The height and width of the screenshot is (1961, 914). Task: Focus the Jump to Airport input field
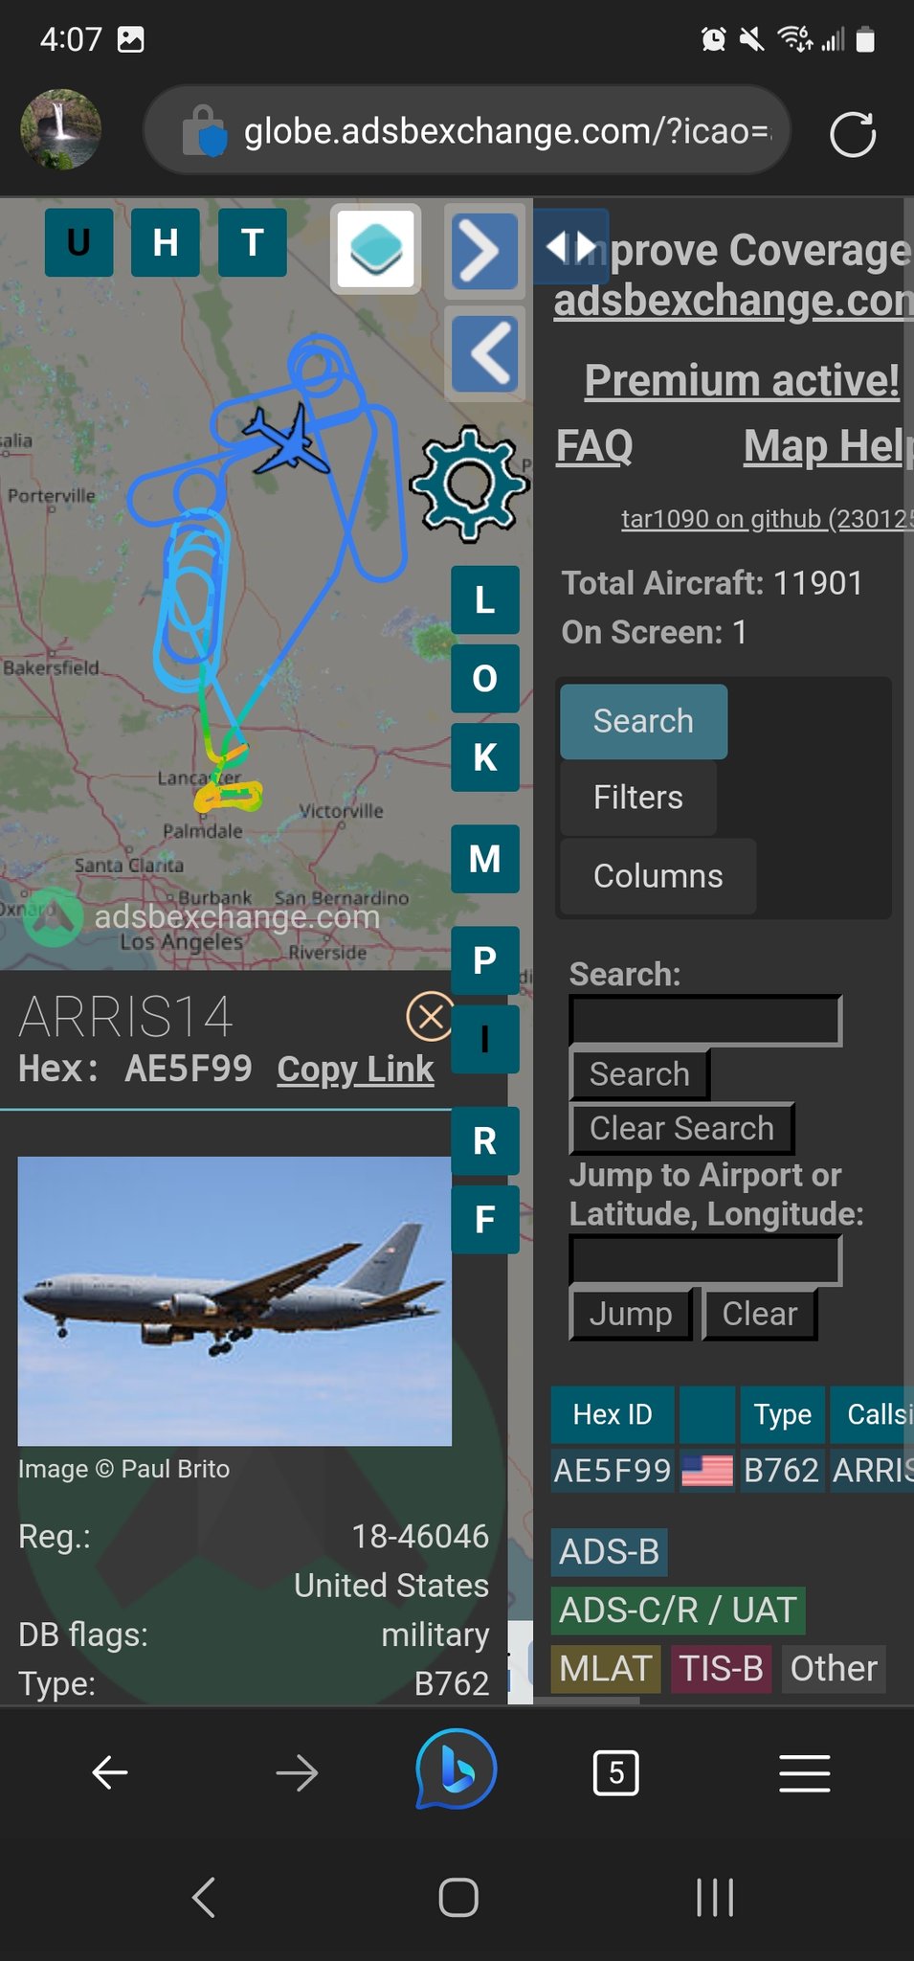point(705,1259)
